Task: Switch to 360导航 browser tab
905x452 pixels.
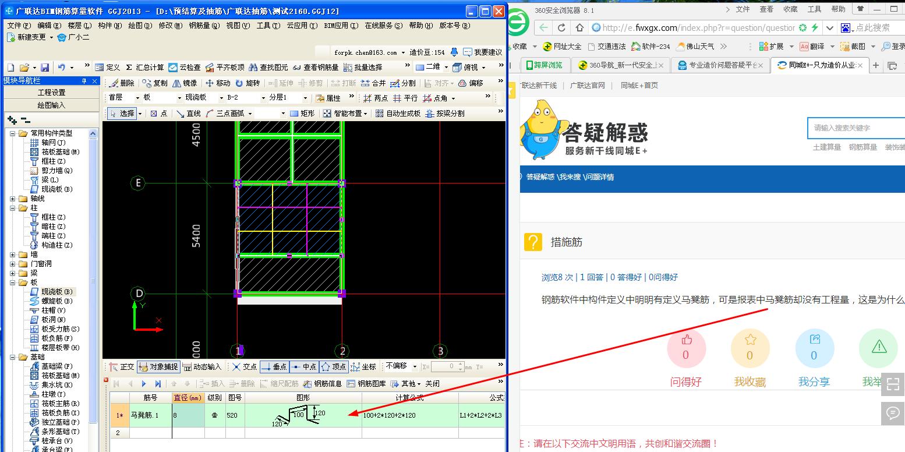Action: (619, 65)
